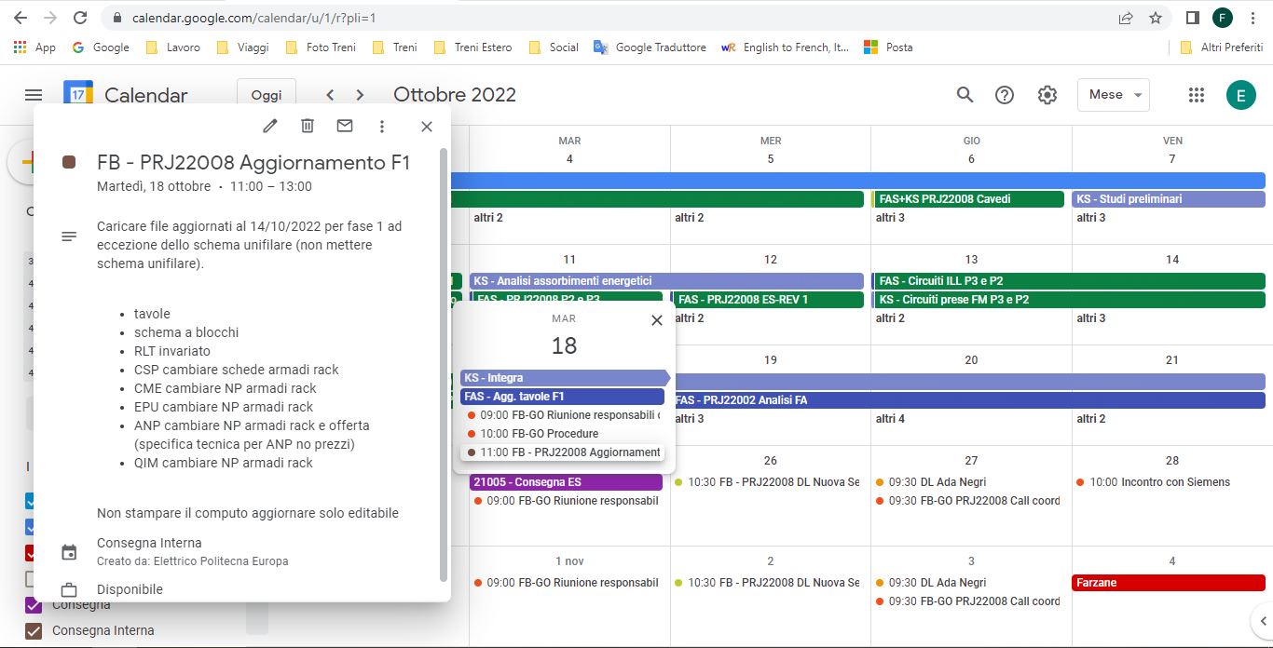The height and width of the screenshot is (648, 1273).
Task: Click the Oggi button
Action: point(267,95)
